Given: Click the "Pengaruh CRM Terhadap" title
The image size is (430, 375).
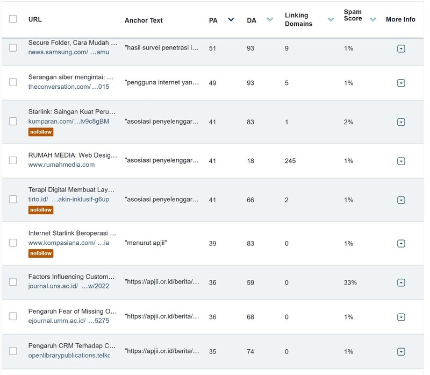Looking at the screenshot, I should point(72,345).
